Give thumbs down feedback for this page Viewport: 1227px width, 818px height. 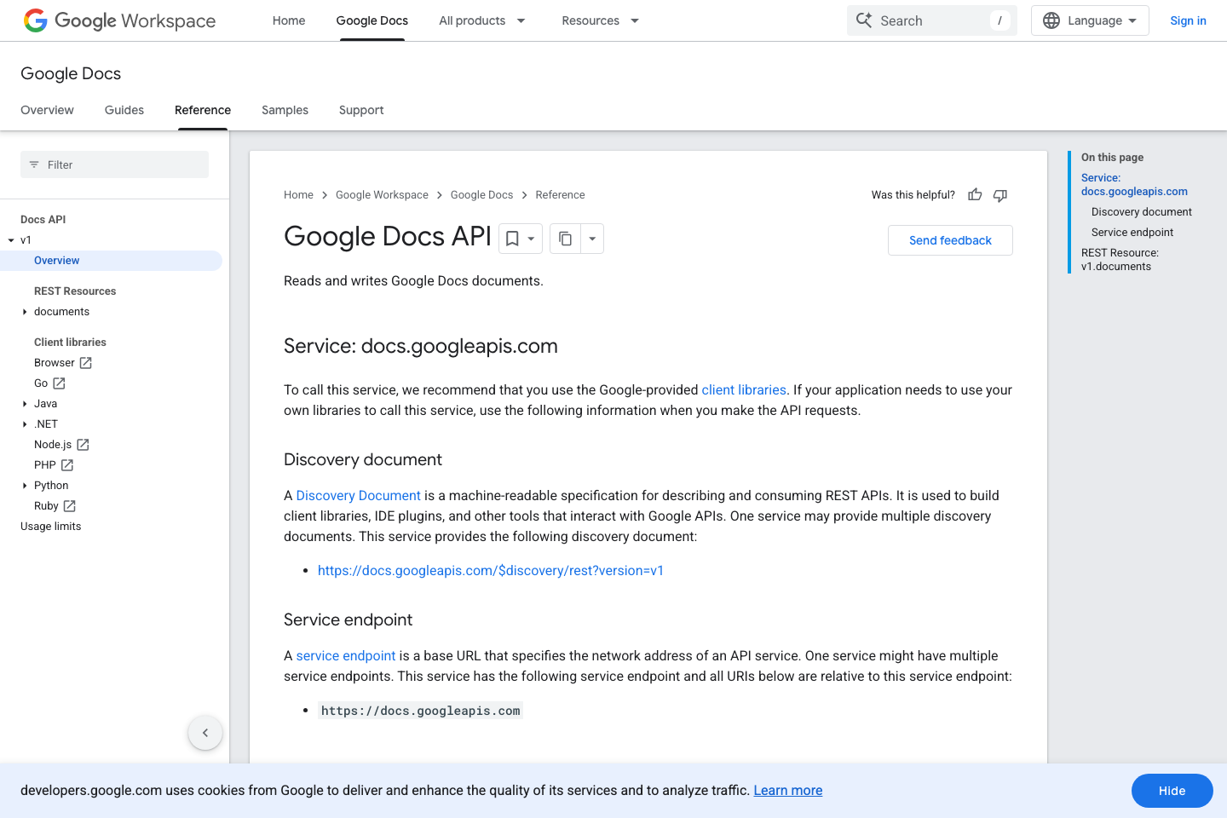[x=999, y=195]
